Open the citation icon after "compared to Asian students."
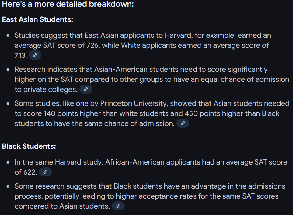293x215 pixels. (118, 206)
